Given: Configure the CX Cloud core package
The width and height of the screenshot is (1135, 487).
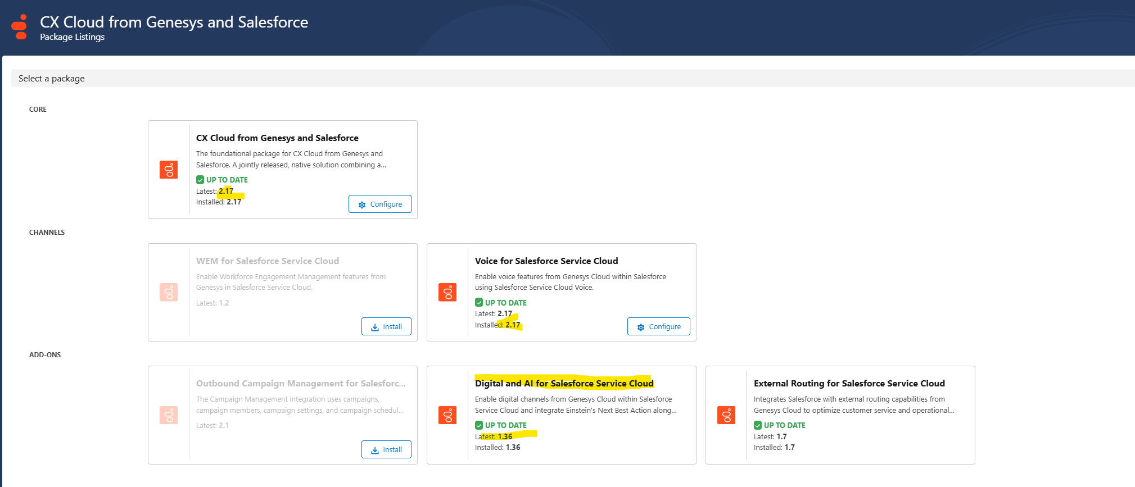Looking at the screenshot, I should (x=380, y=204).
